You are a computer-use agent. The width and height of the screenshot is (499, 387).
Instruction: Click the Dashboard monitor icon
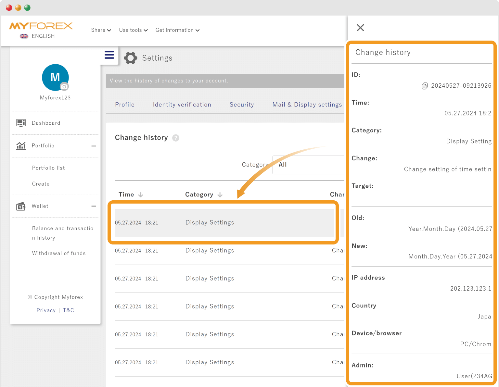coord(21,123)
